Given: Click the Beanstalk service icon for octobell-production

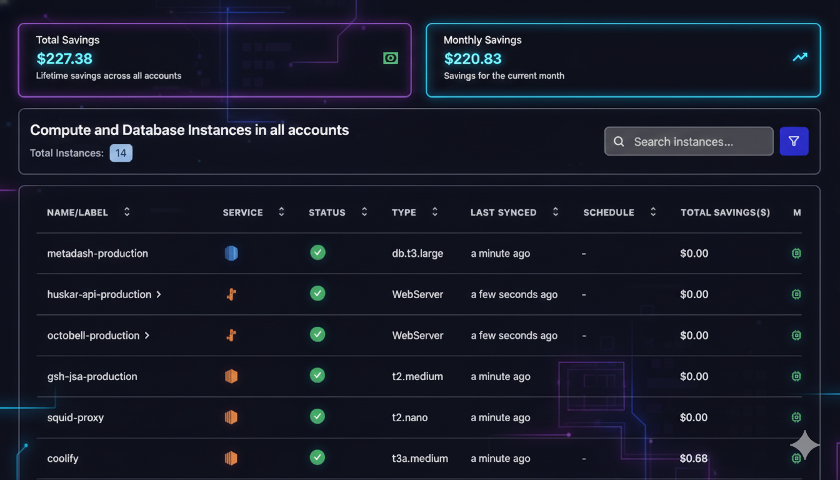Looking at the screenshot, I should (231, 336).
